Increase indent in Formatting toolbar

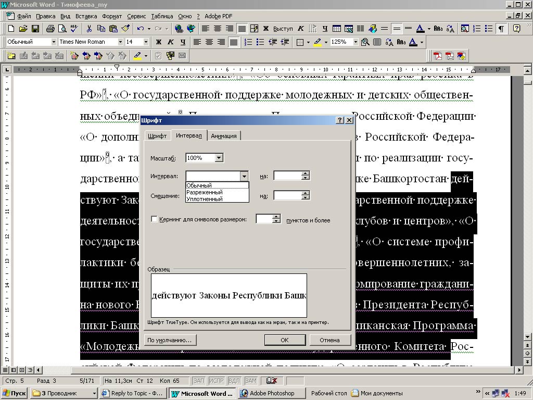(285, 42)
